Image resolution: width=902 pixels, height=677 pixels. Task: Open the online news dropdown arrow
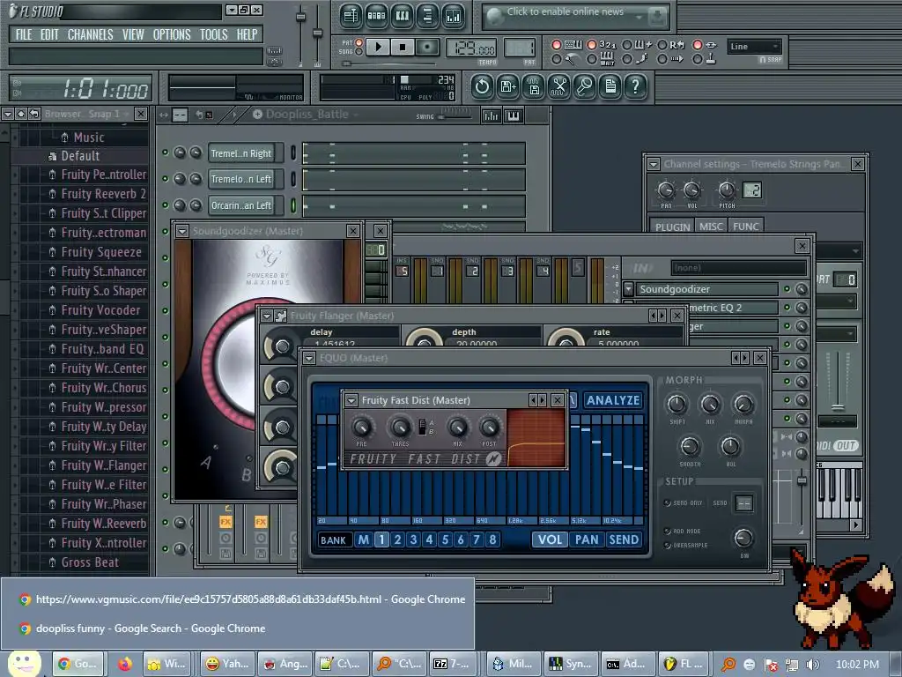click(640, 18)
